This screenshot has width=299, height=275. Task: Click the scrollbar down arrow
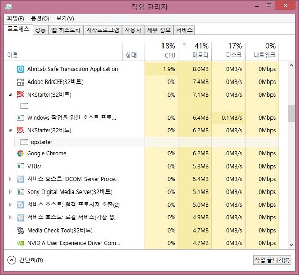[x=291, y=245]
